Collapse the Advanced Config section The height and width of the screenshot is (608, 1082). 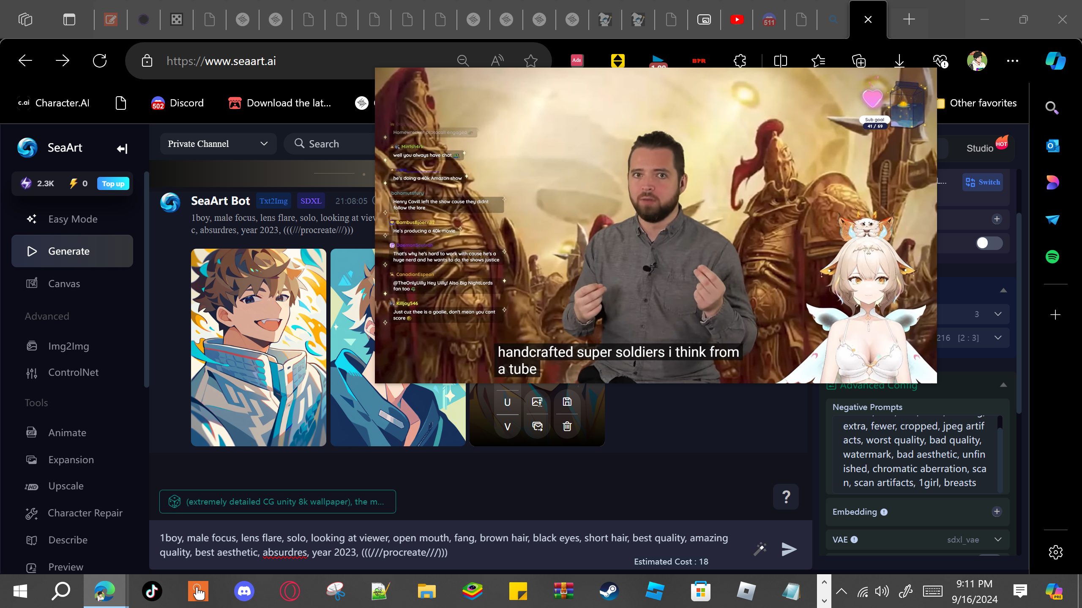(x=1003, y=385)
